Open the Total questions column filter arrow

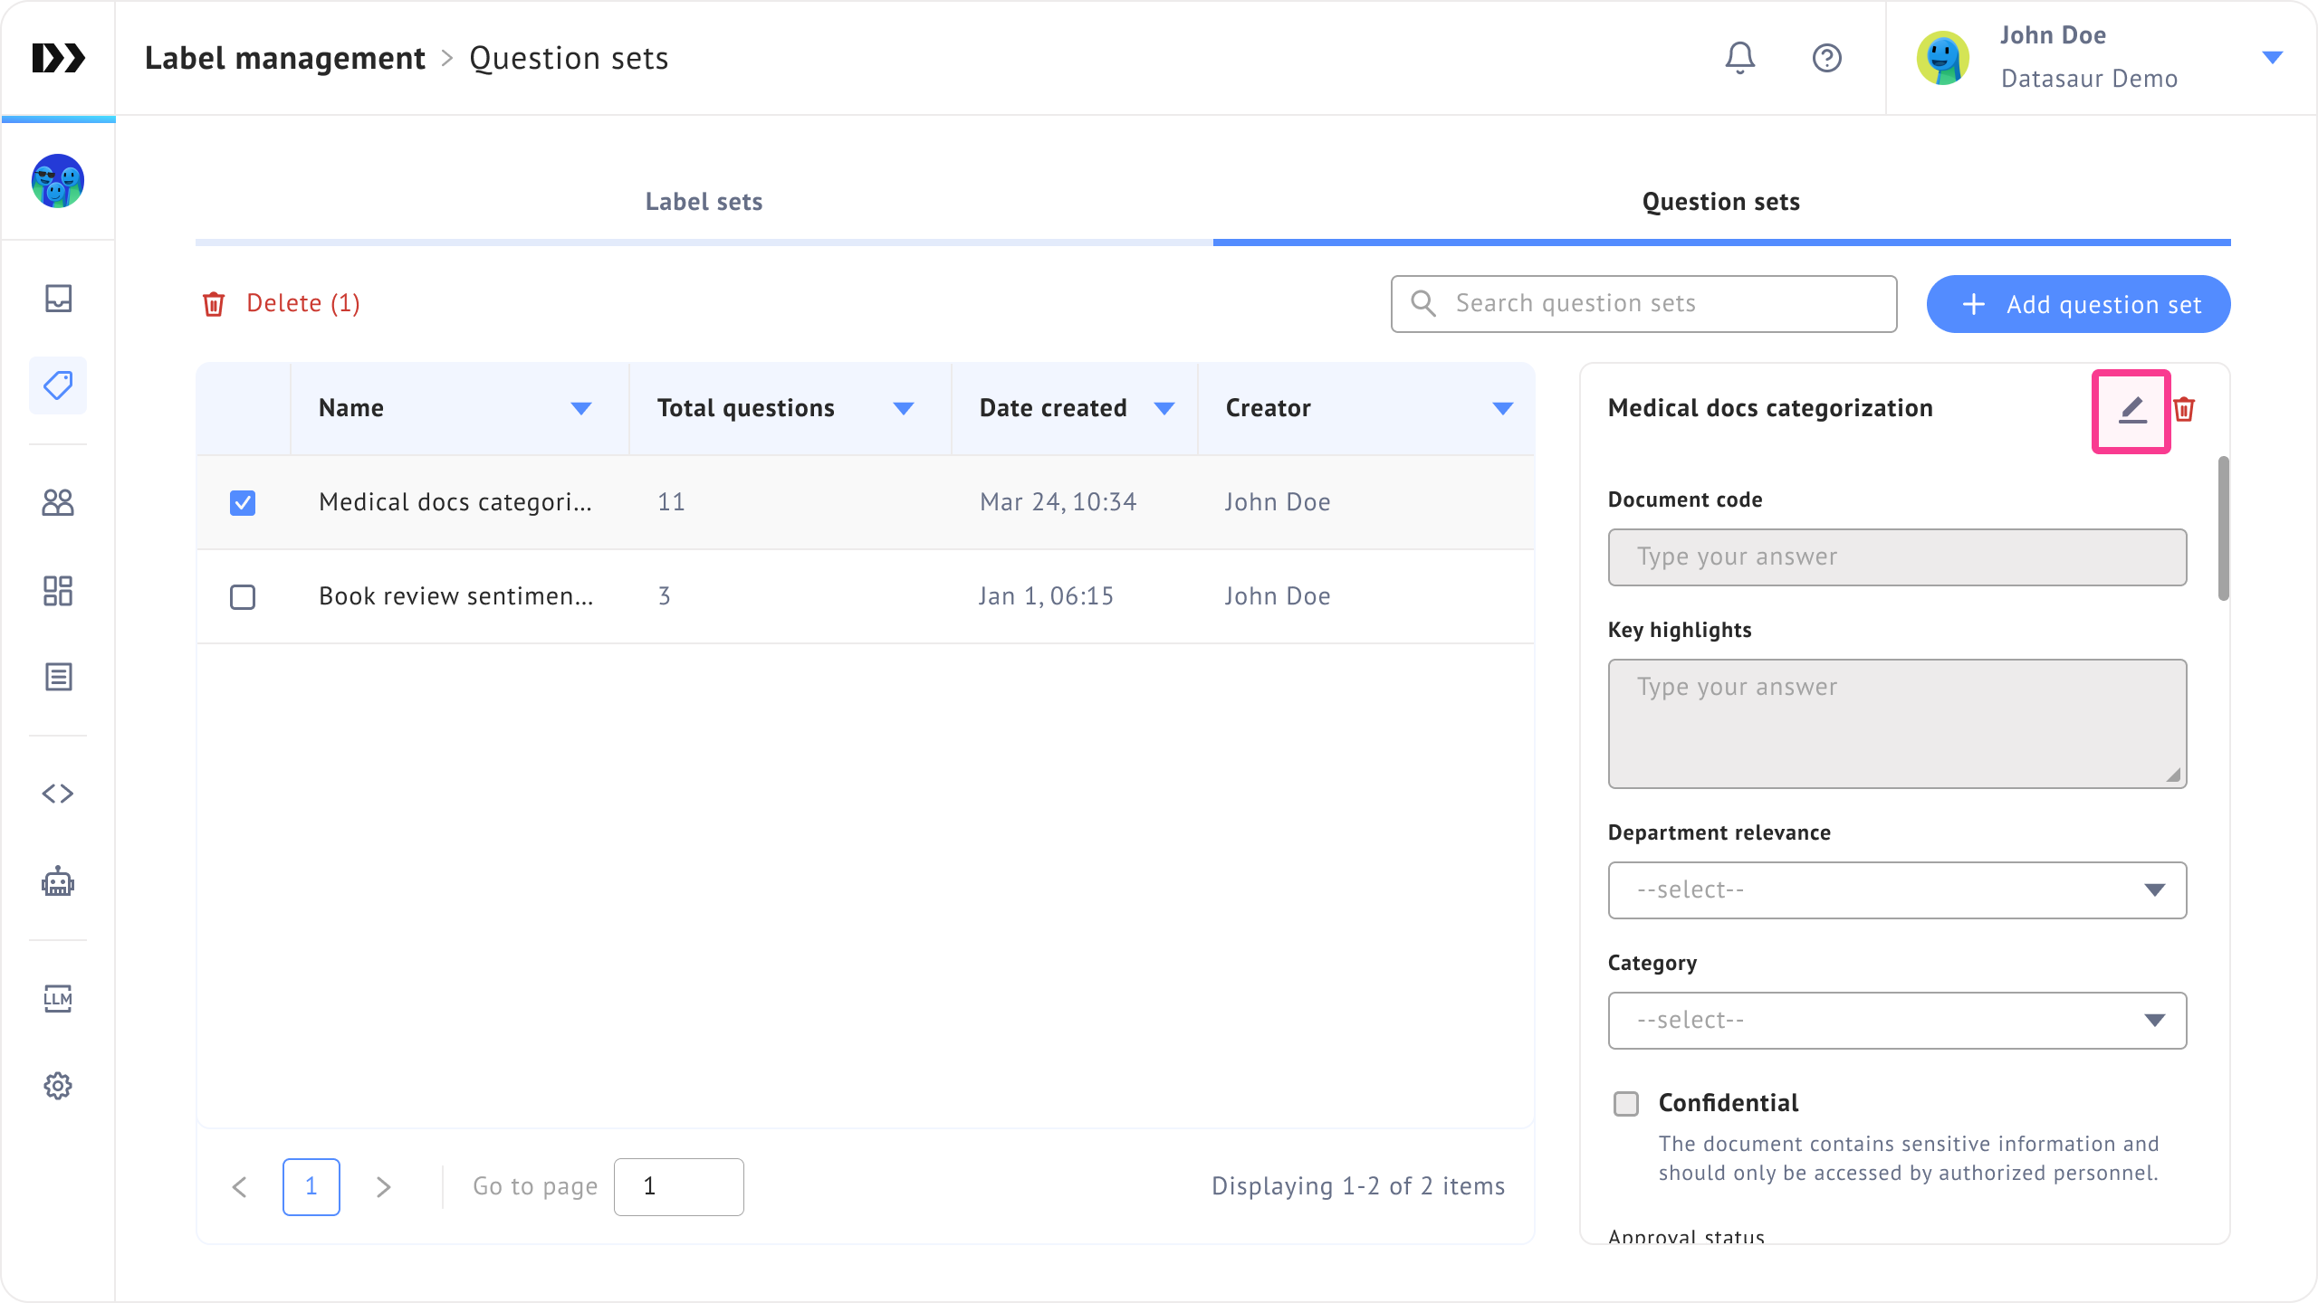[x=903, y=409]
